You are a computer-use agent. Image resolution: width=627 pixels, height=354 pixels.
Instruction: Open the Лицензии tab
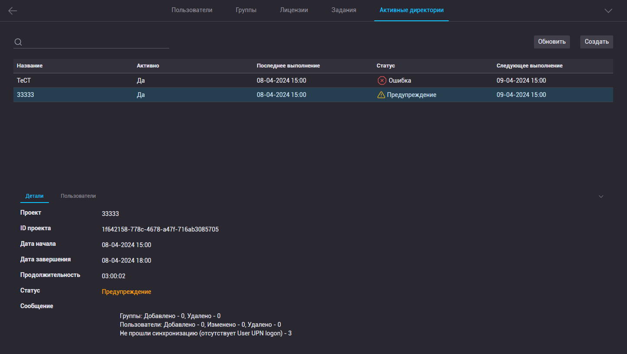294,10
